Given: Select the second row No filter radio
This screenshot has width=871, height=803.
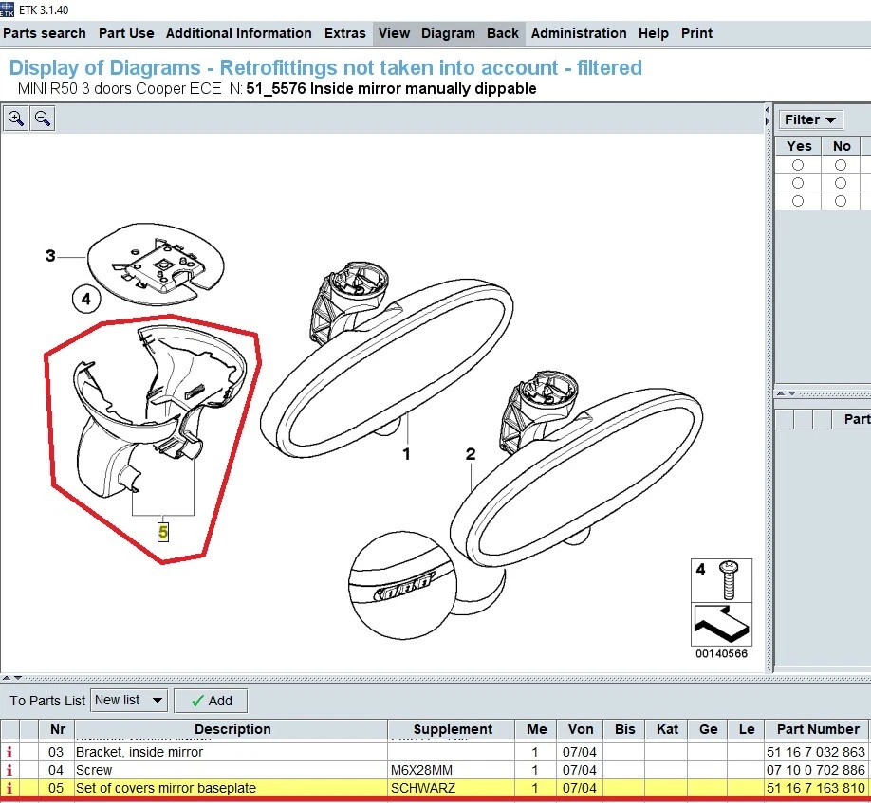Looking at the screenshot, I should (x=841, y=183).
